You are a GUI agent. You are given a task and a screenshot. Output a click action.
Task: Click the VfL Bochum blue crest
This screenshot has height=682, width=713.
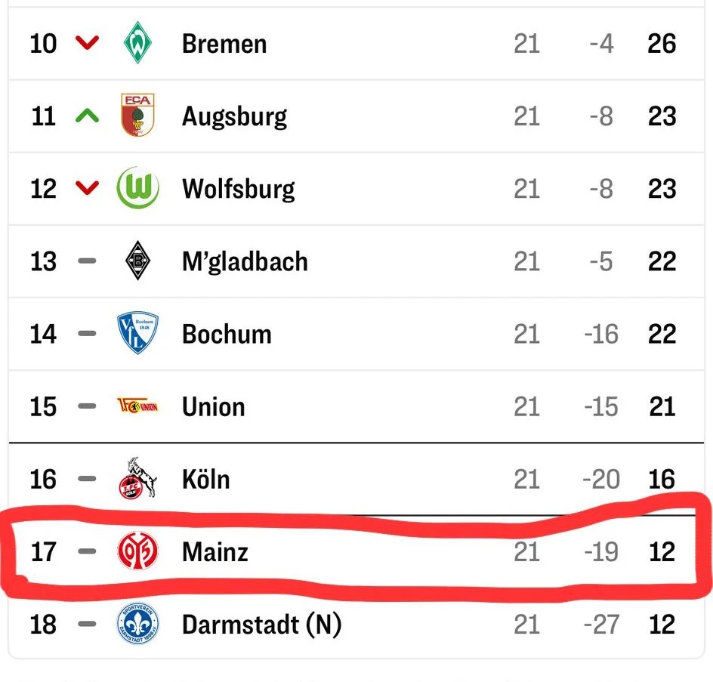(x=137, y=334)
